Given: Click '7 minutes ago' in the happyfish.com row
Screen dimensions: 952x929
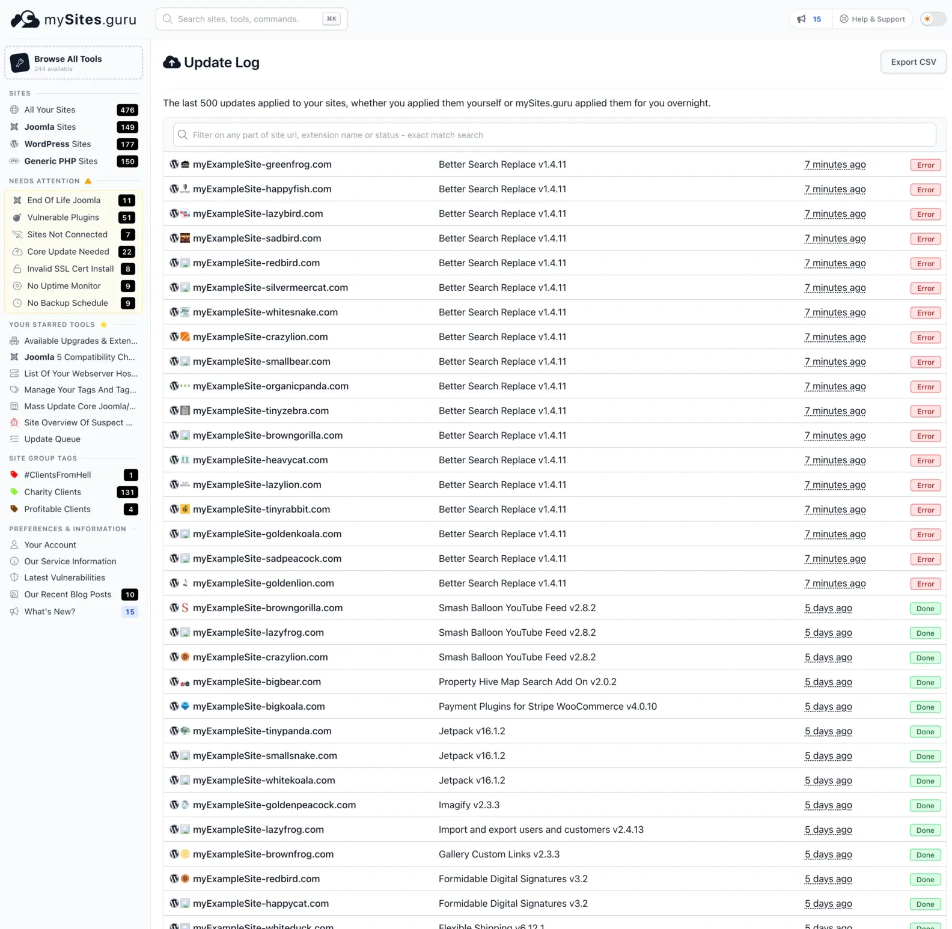Looking at the screenshot, I should [x=835, y=189].
